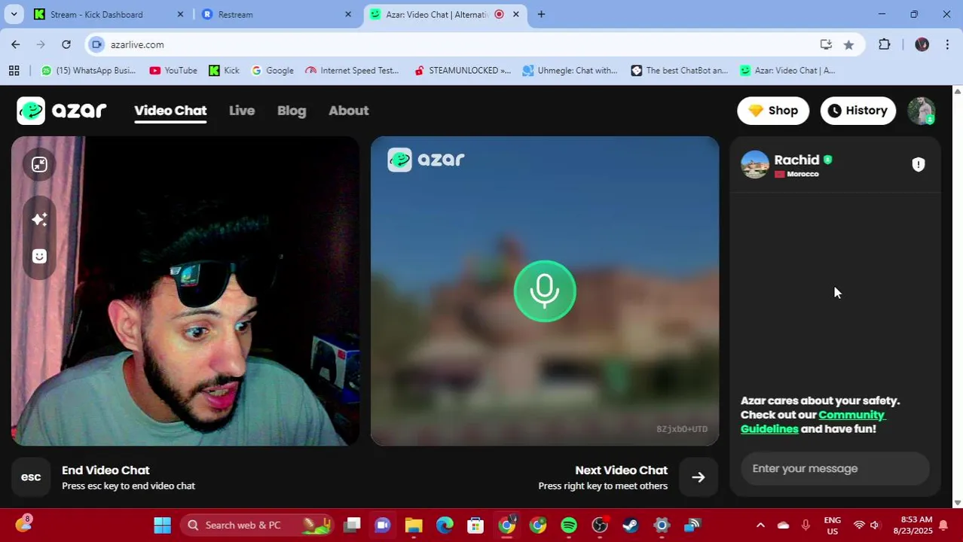Toggle the green microphone button

(545, 291)
